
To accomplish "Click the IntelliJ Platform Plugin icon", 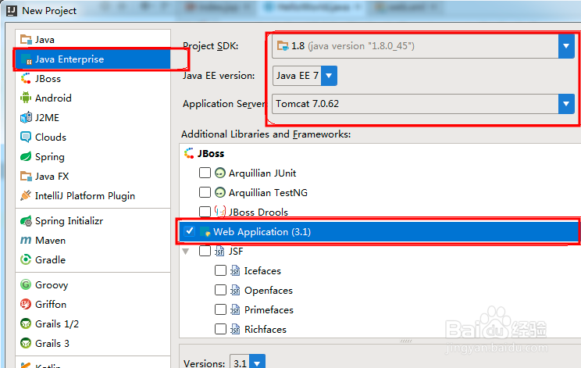I will point(26,195).
